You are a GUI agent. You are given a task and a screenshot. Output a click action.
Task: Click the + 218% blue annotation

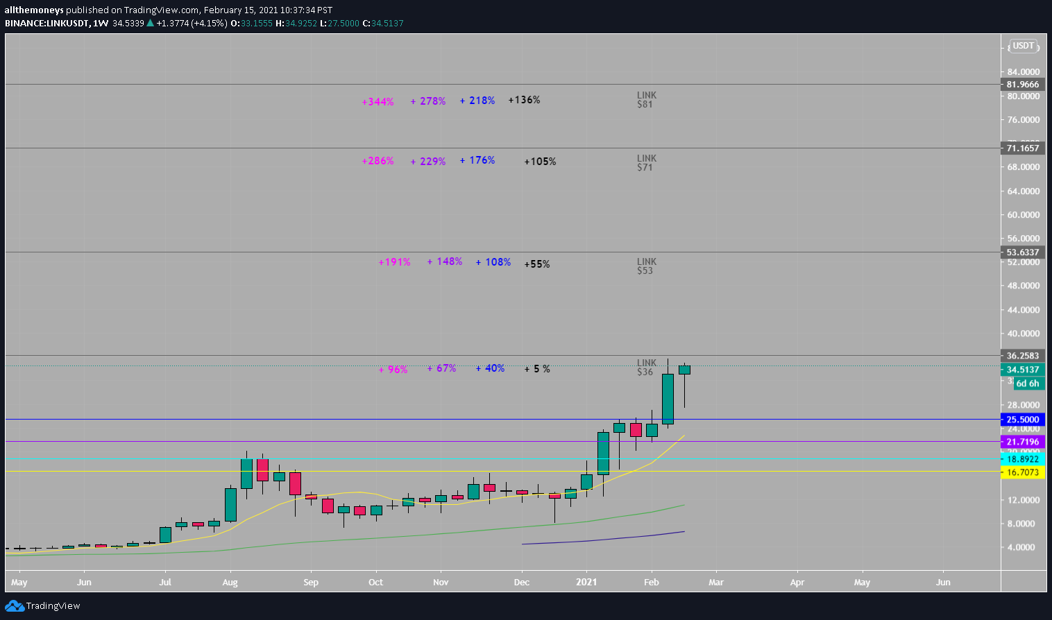(x=477, y=101)
